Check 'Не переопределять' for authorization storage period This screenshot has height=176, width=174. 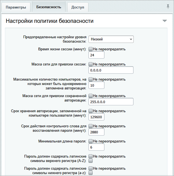90,111
